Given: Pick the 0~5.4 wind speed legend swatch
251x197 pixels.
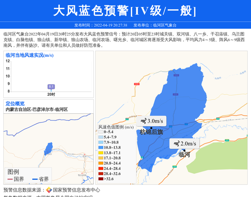Looking at the screenshot, I should (100, 132).
